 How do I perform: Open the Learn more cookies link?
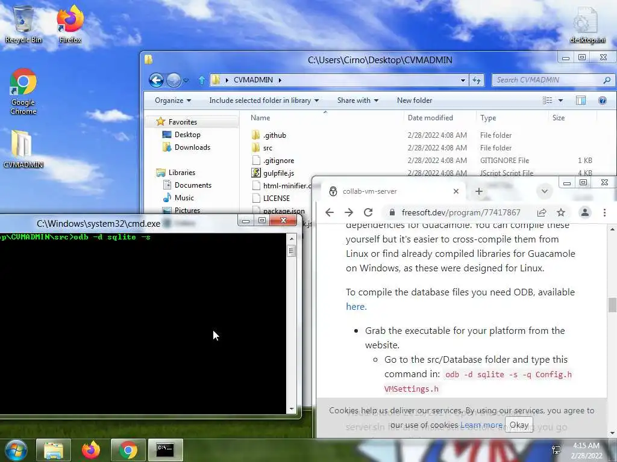tap(481, 425)
